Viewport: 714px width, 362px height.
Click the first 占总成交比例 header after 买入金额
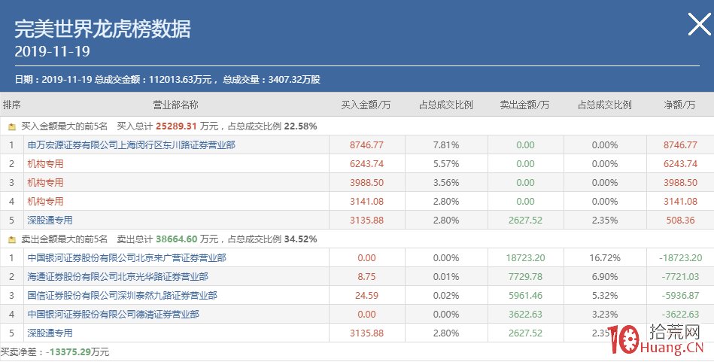(446, 105)
